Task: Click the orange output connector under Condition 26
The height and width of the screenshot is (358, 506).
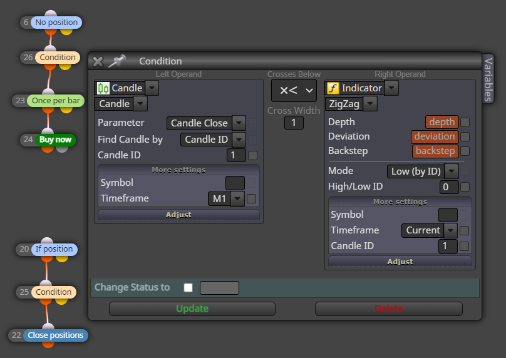Action: pos(49,67)
